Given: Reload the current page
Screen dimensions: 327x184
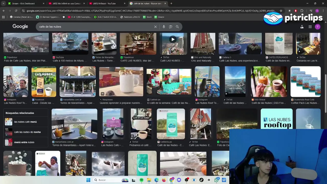Looking at the screenshot, I should (16, 11).
